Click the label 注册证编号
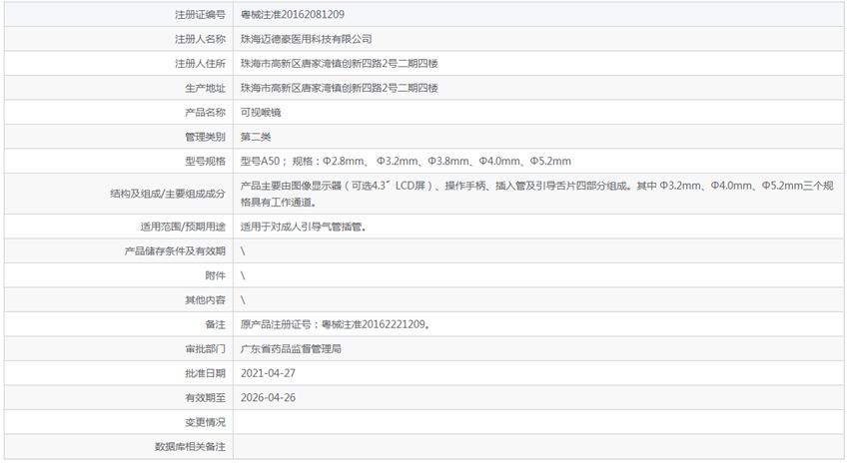The width and height of the screenshot is (849, 463). point(200,15)
